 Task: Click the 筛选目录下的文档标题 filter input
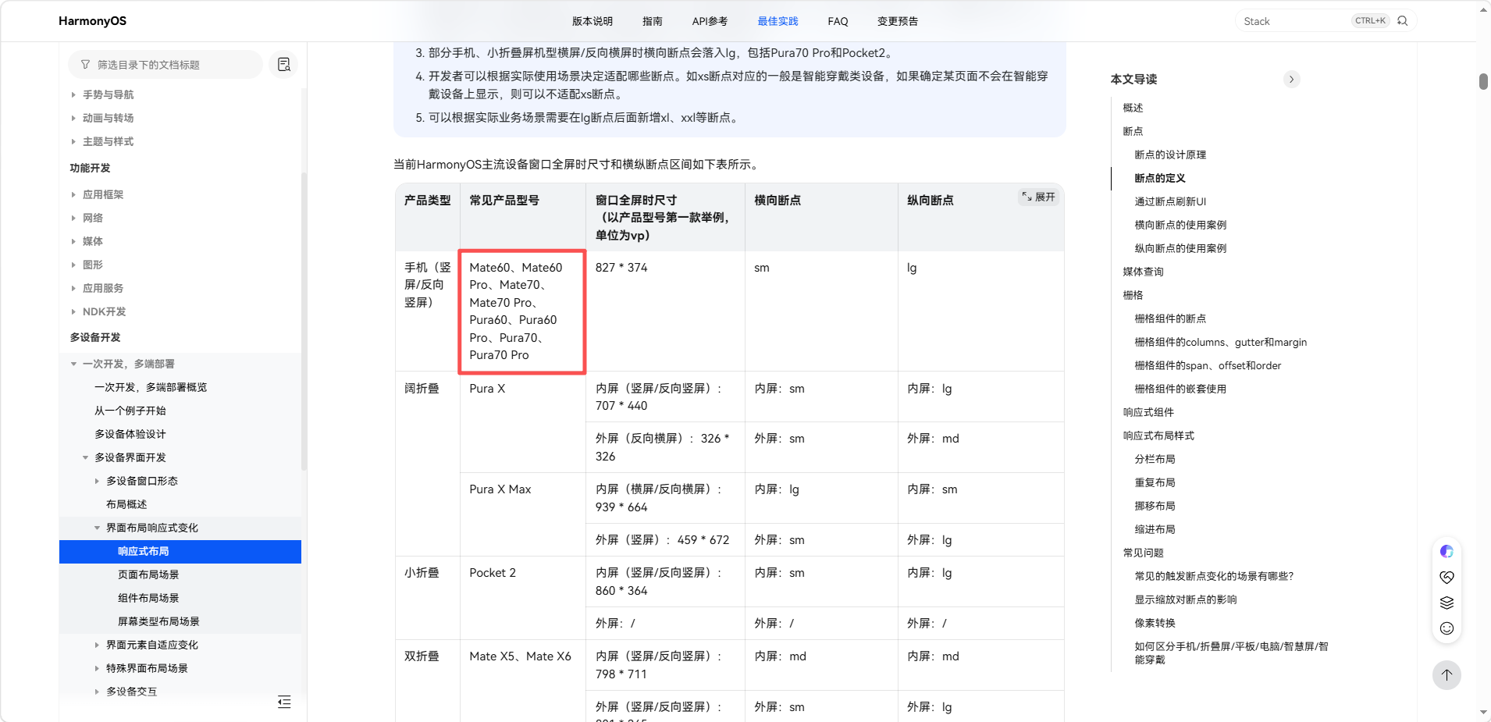coord(165,65)
